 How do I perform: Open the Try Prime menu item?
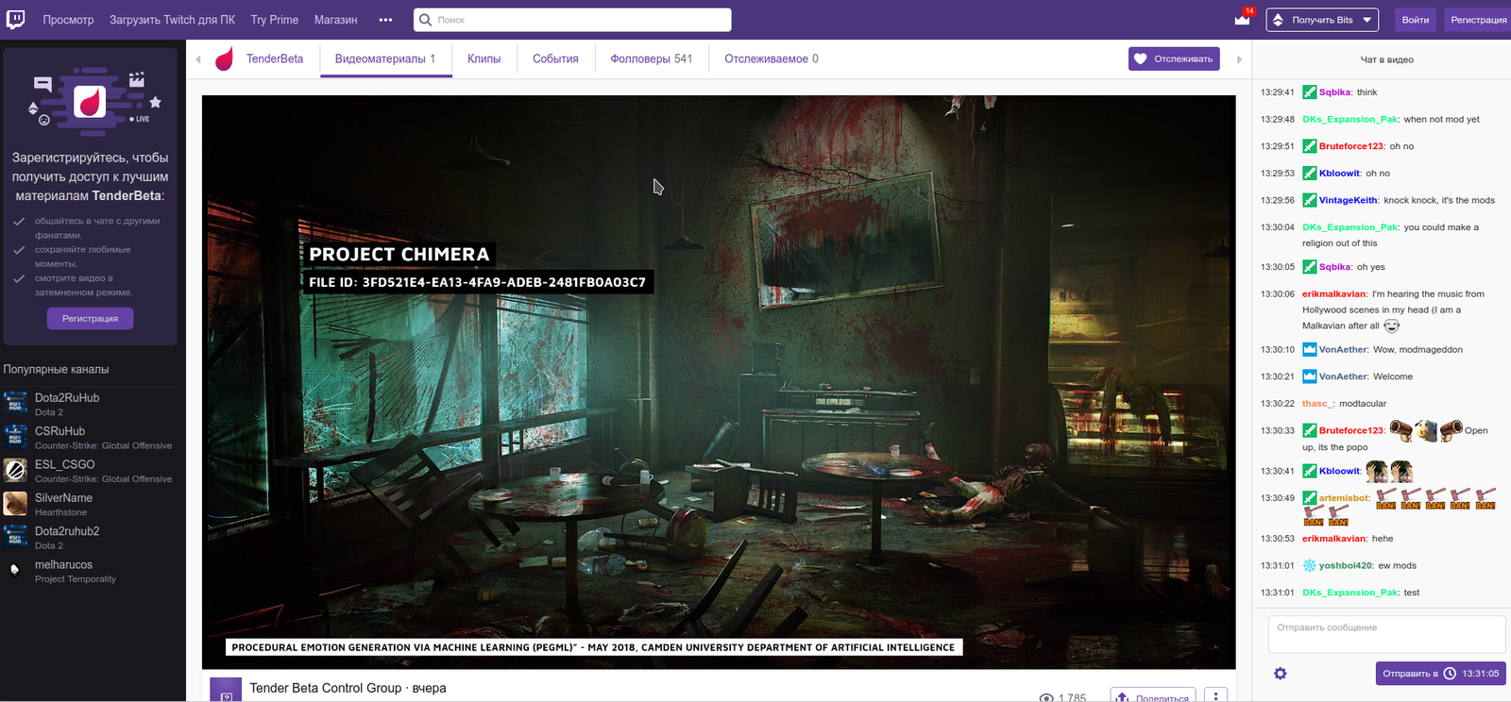[275, 20]
